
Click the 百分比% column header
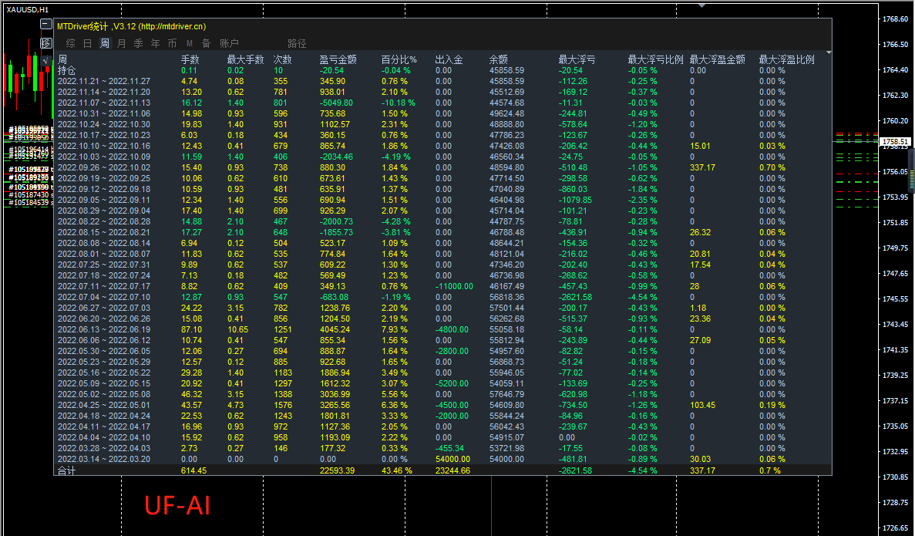399,59
